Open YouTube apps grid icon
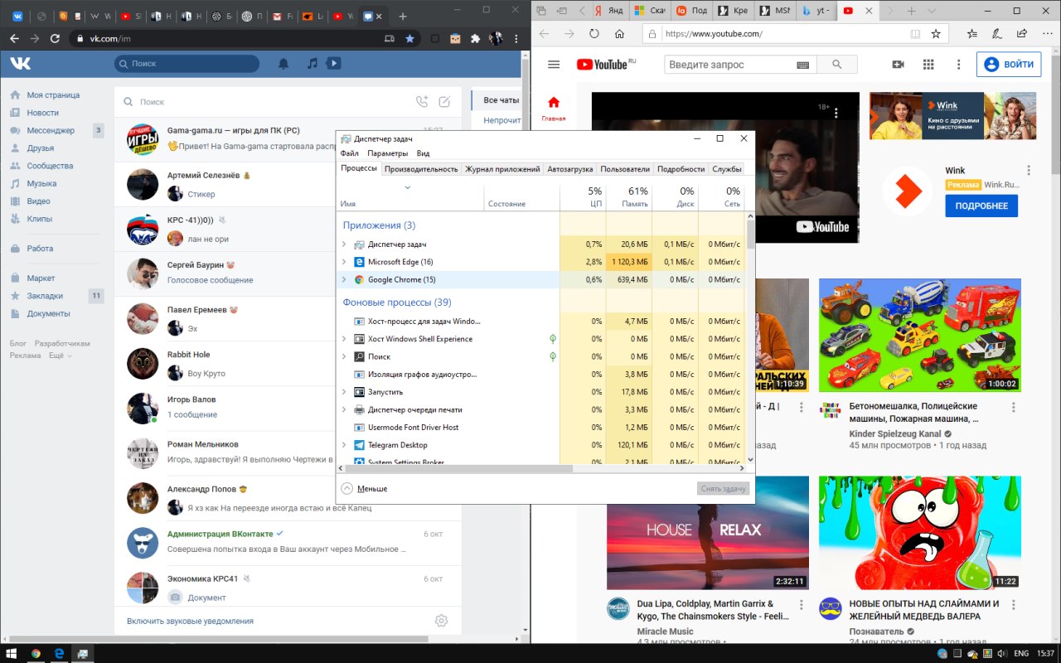 click(x=928, y=65)
